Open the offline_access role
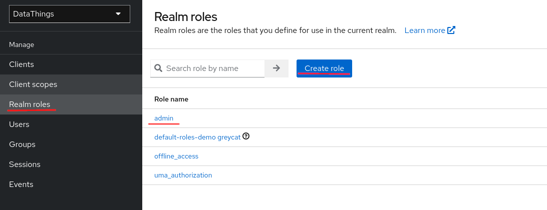The height and width of the screenshot is (210, 547). (x=176, y=156)
